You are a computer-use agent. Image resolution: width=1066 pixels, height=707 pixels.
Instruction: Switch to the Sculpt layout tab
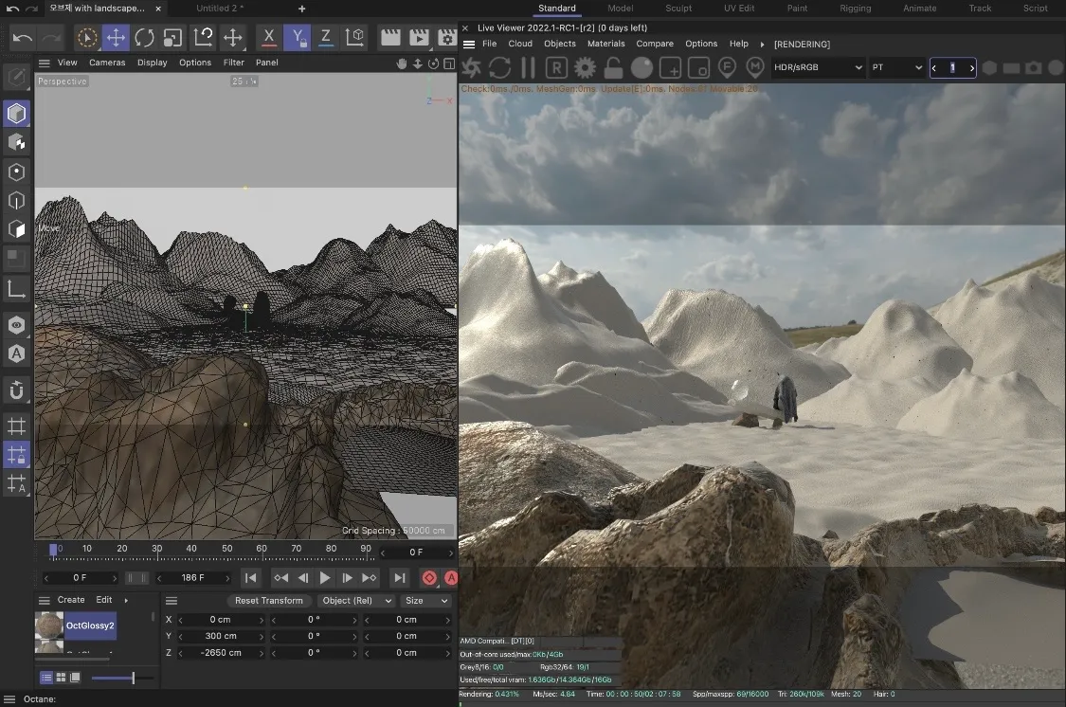point(678,9)
